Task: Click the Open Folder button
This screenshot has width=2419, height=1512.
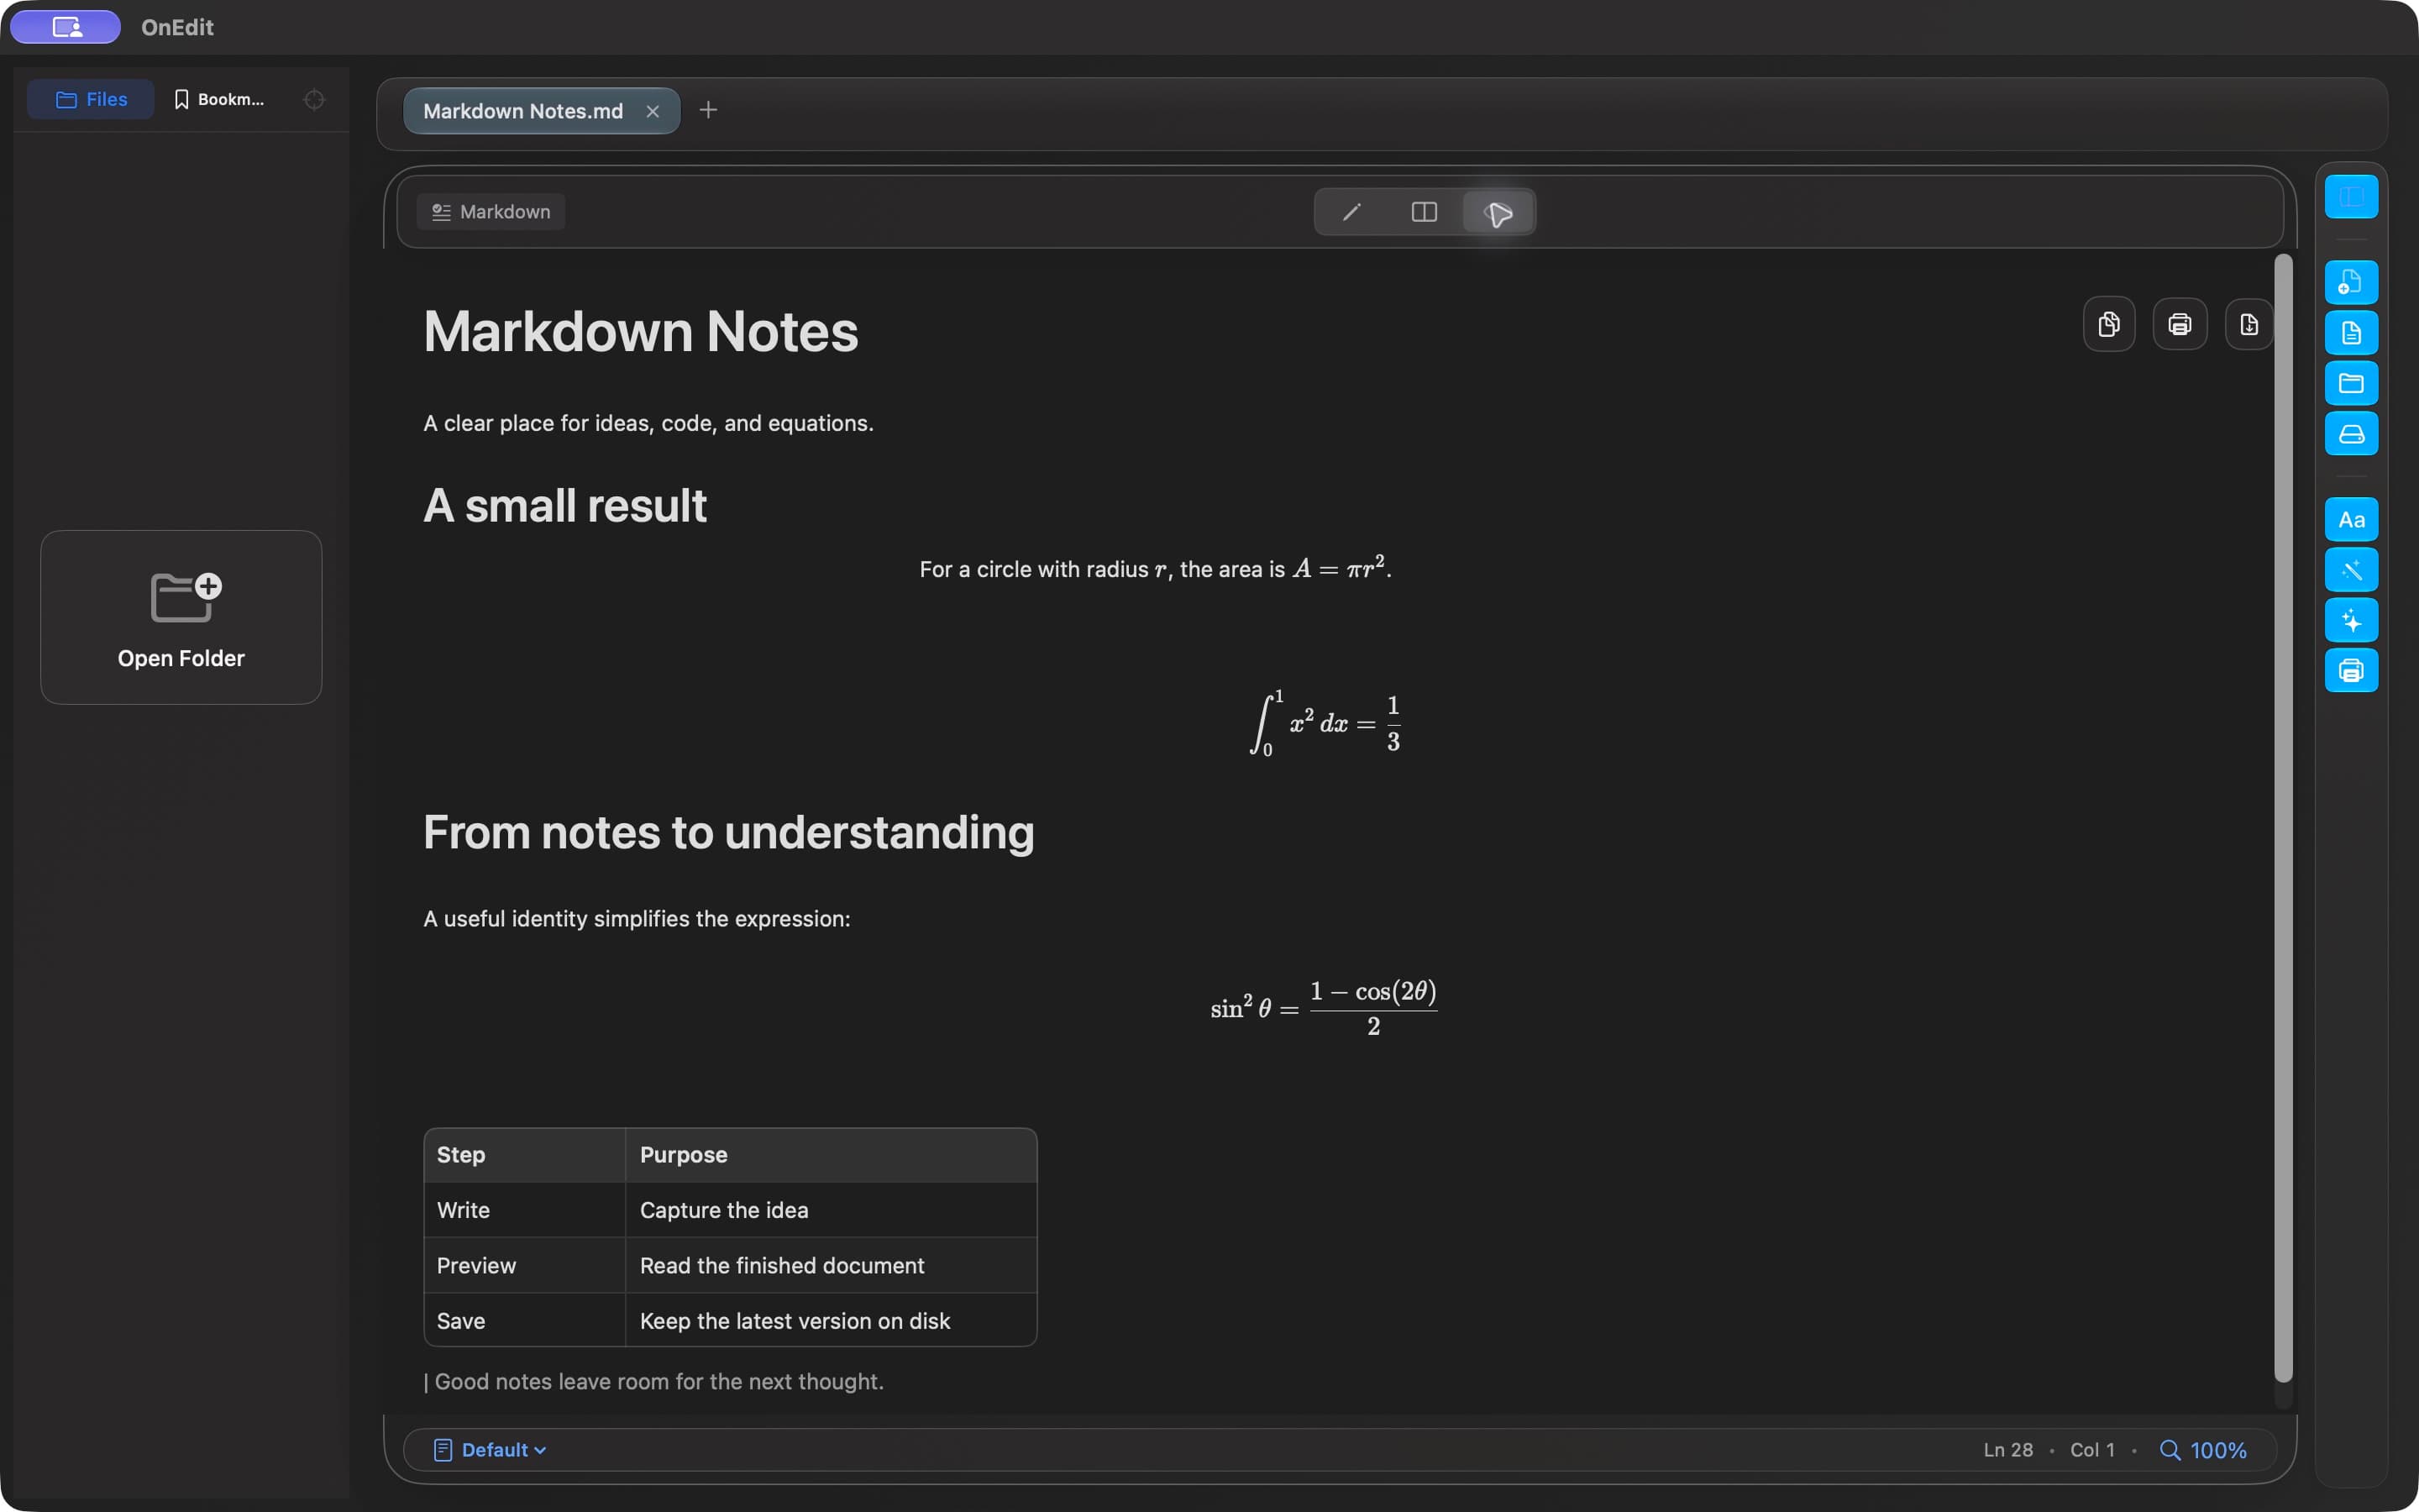Action: coord(181,617)
